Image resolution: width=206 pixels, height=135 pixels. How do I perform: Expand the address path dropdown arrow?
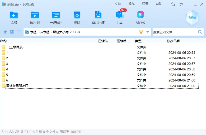[148, 32]
